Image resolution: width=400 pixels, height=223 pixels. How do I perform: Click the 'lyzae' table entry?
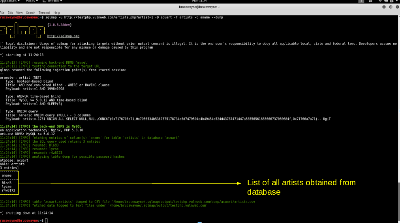click(7, 187)
